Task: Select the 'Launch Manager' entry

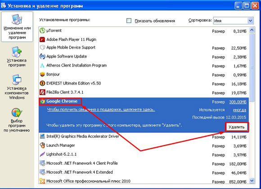Action: click(x=61, y=145)
